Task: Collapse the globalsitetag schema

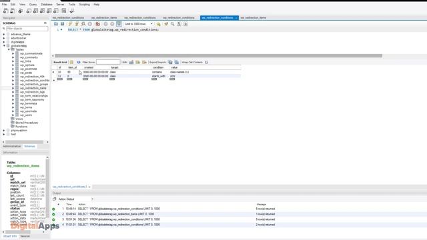Action: pos(4,46)
